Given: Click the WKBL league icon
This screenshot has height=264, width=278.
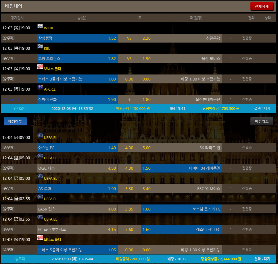Looking at the screenshot, I should pos(40,26).
